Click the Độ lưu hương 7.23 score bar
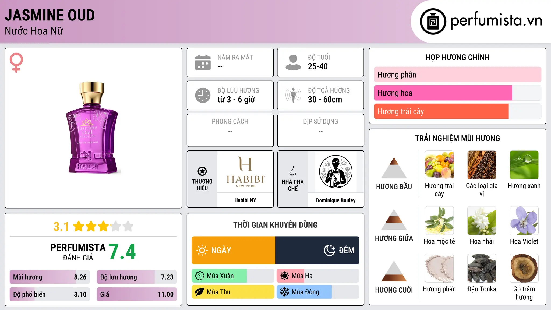The height and width of the screenshot is (310, 551). (x=137, y=277)
